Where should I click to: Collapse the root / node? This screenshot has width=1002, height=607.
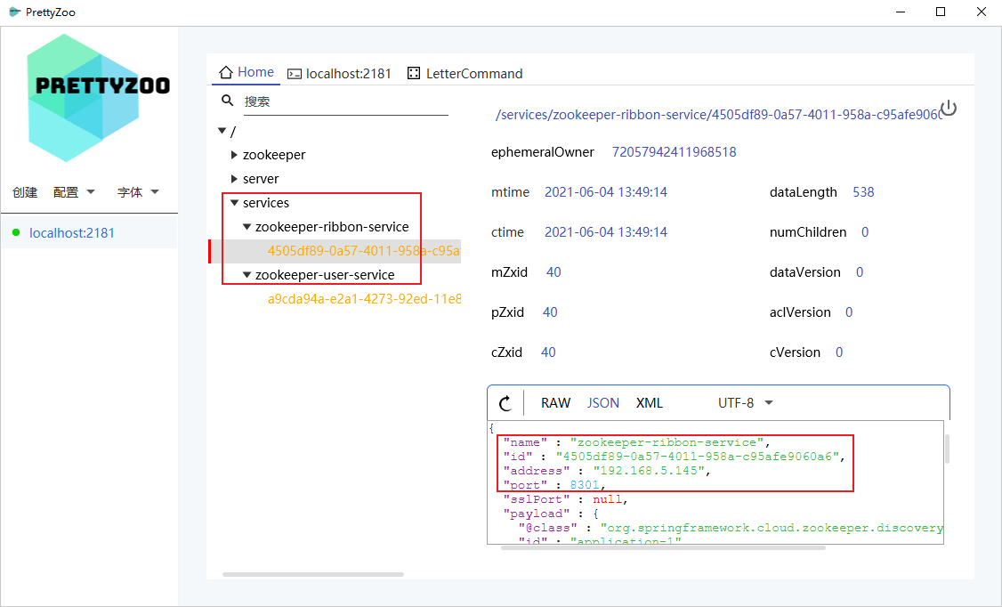222,130
